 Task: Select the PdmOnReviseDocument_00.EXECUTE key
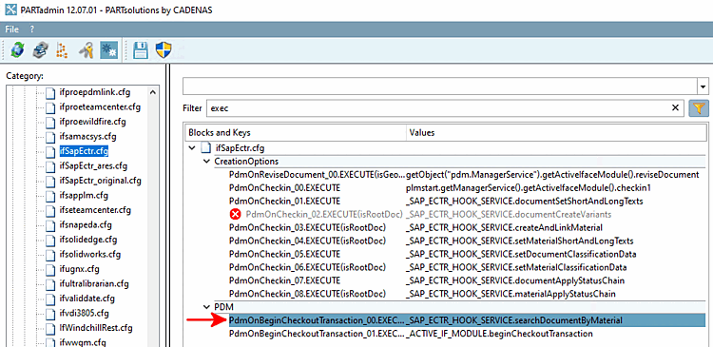[317, 175]
